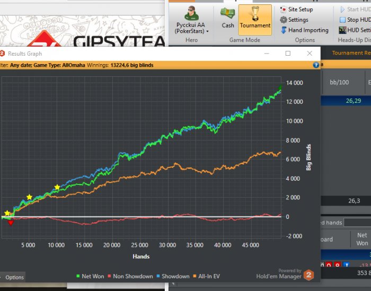
Task: Maximize the Results Graph window
Action: click(x=288, y=53)
